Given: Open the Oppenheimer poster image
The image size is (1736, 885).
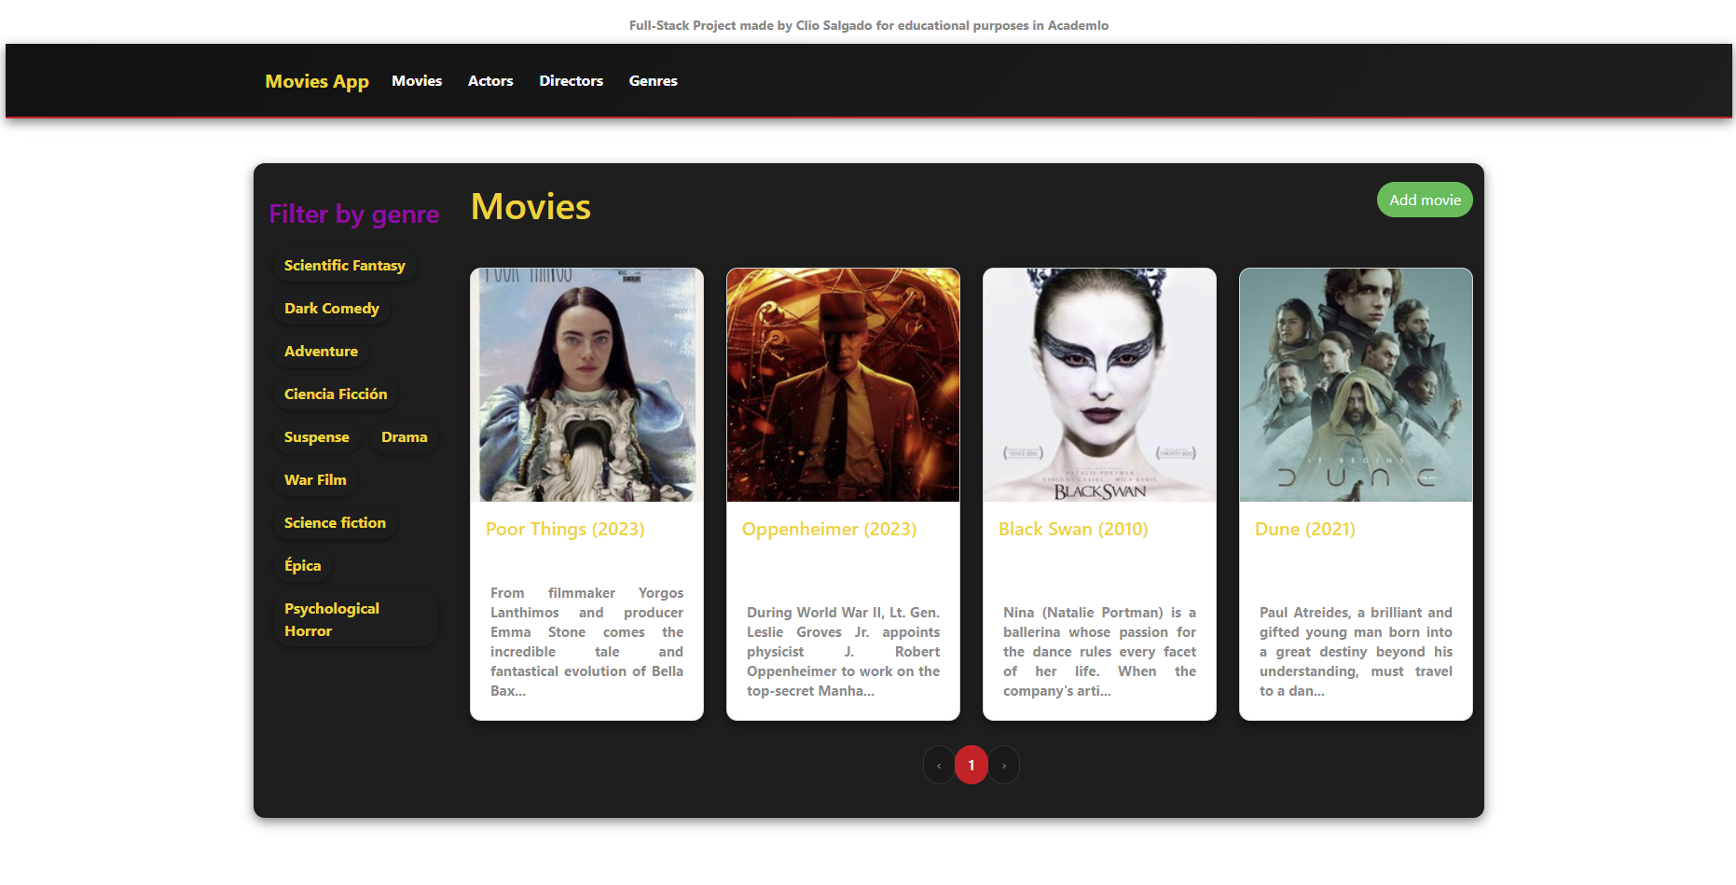Looking at the screenshot, I should [x=843, y=385].
